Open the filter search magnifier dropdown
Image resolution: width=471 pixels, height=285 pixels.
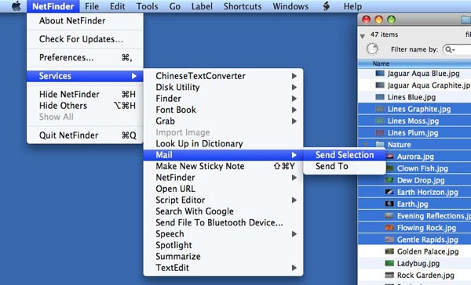pos(450,49)
